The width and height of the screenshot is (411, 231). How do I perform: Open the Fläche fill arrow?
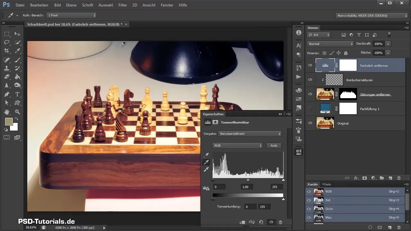tap(388, 53)
